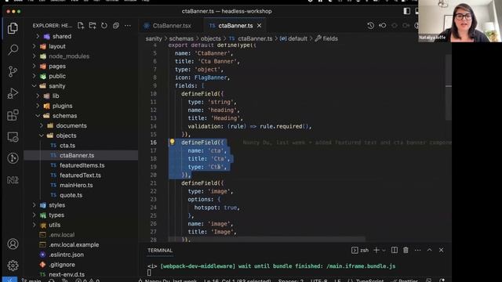Viewport: 502px width, 282px height.
Task: Open new terminal launch profile dropdown
Action: coord(384,251)
